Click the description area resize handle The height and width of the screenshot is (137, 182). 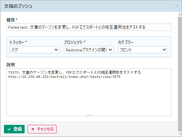pos(89,115)
